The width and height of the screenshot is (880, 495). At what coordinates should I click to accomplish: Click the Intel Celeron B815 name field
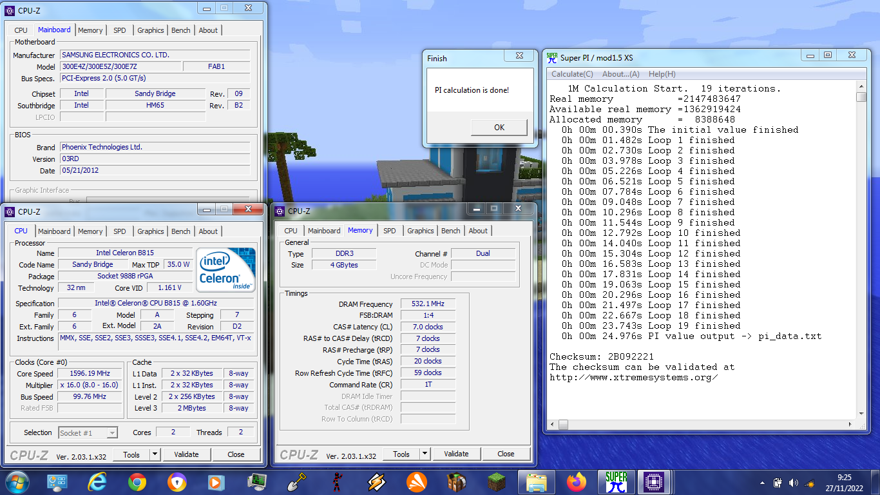[125, 253]
